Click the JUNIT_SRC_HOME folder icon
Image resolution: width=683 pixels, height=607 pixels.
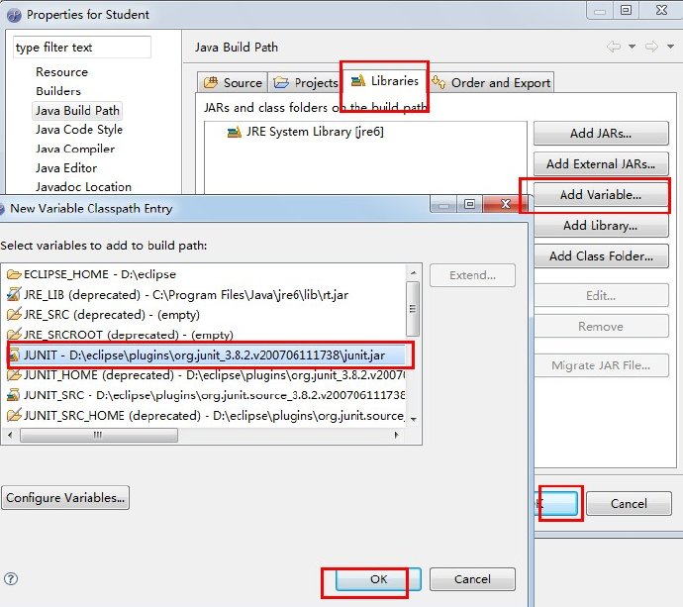14,415
